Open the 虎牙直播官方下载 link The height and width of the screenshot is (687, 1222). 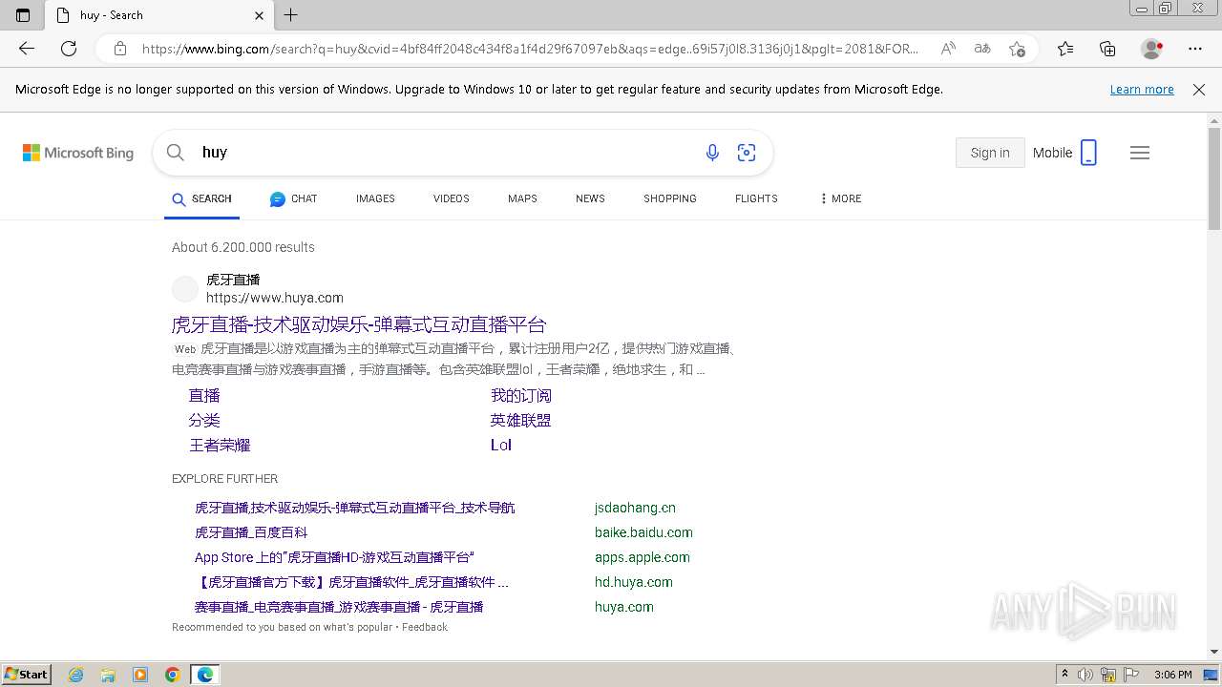click(x=351, y=582)
